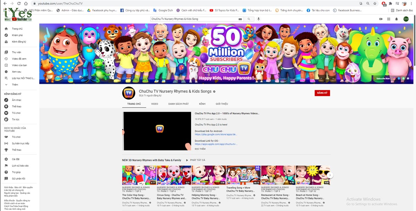416x211 pixels.
Task: Go to Kênh đăng ký in sidebar
Action: [x=19, y=42]
